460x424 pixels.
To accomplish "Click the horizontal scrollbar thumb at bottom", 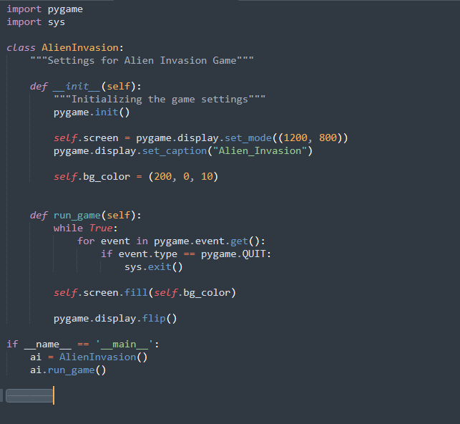I will coord(29,396).
